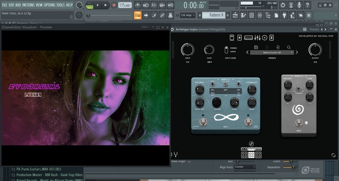The height and width of the screenshot is (181, 339).
Task: Flip the STEREO/MONO input mode switch
Action: [226, 50]
